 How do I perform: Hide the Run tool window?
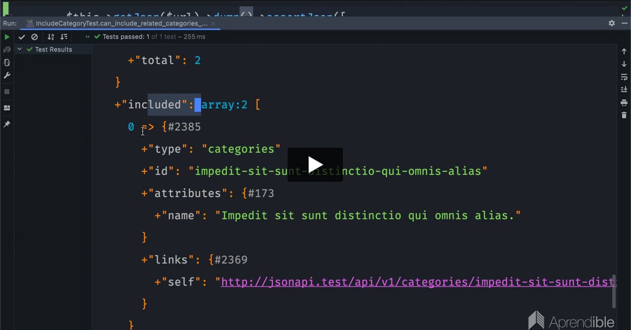(x=624, y=23)
